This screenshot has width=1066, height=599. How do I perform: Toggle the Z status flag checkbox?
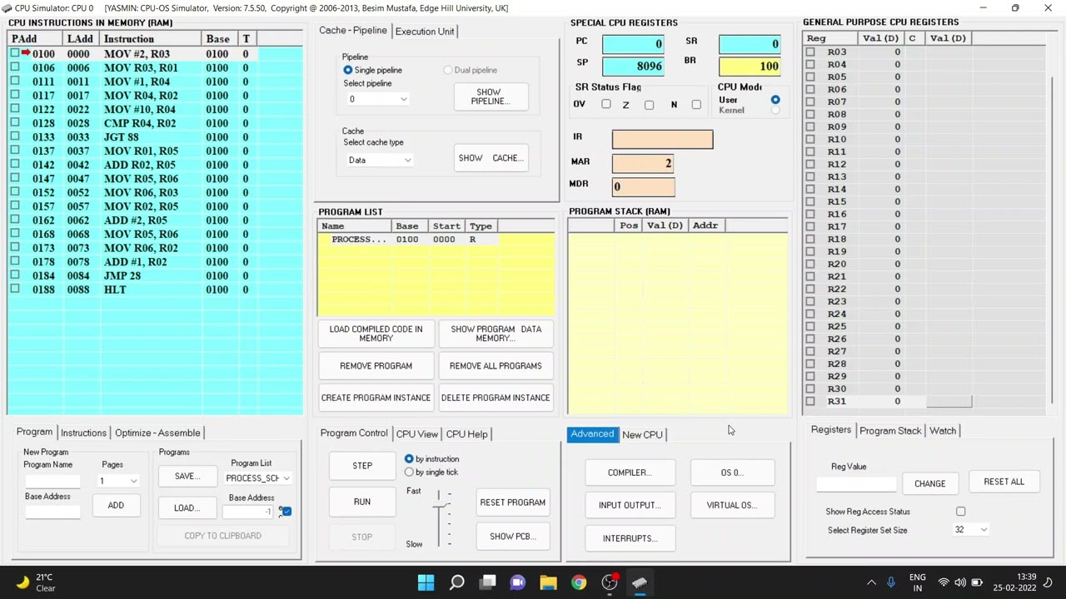click(649, 105)
